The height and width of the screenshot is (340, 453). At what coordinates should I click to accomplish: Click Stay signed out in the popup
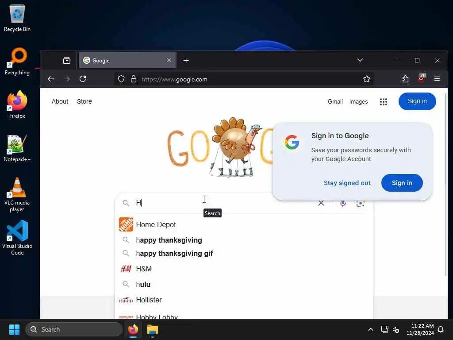click(x=347, y=183)
